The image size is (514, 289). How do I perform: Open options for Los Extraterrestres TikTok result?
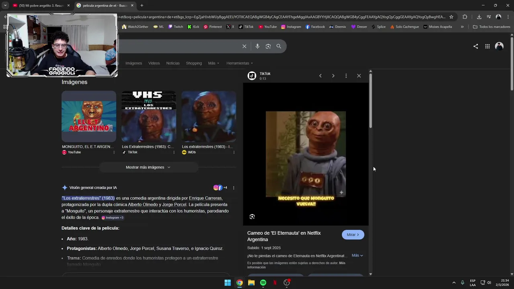pyautogui.click(x=174, y=152)
